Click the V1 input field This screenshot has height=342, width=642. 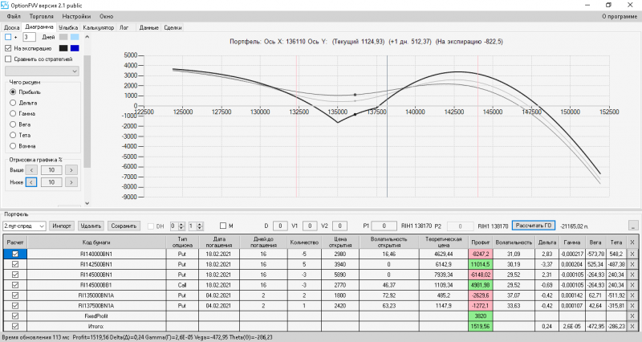pos(310,226)
